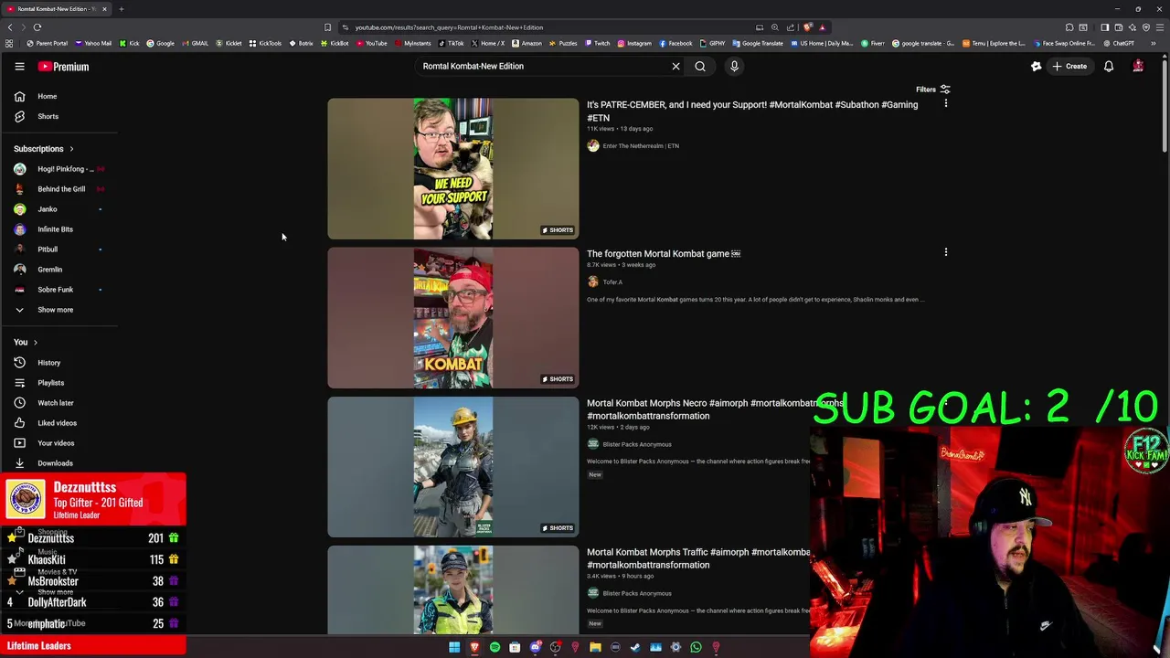Bookmark this page icon
Screen dimensions: 1170x658
pos(327,27)
